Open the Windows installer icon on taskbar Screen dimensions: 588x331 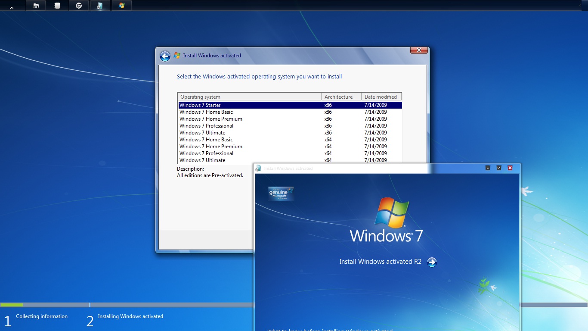click(122, 6)
